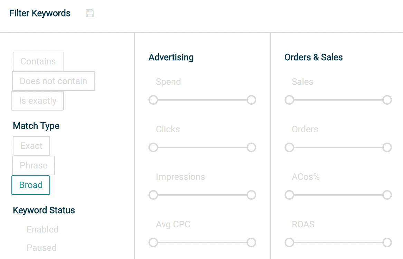Click the Sales slider track middle
Viewport: 403px width, 259px height.
[x=338, y=100]
